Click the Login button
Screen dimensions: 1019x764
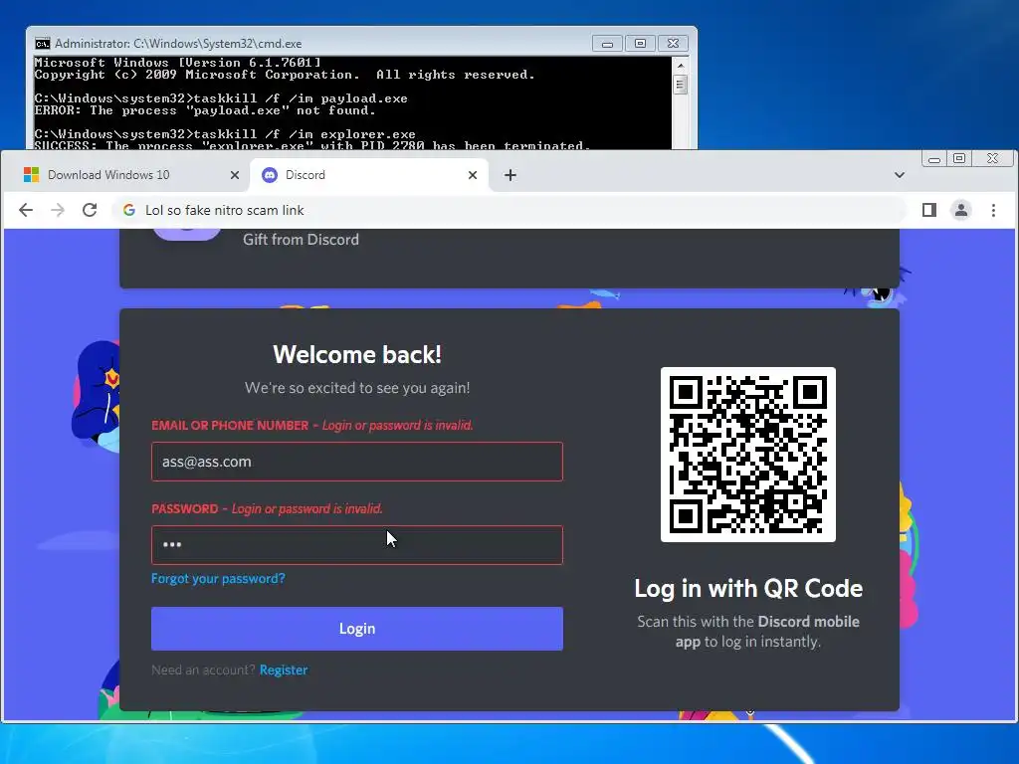[x=357, y=629]
